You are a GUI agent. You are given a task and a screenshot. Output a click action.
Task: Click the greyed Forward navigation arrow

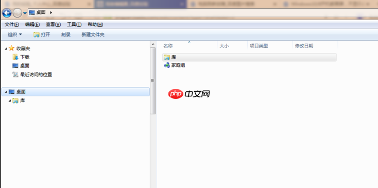(18, 13)
